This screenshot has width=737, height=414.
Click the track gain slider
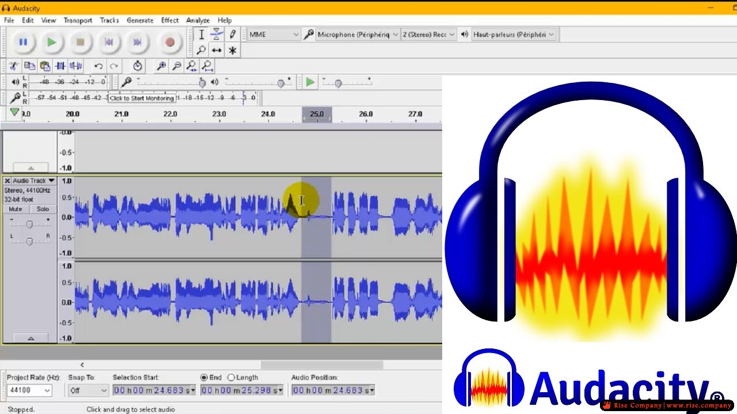[x=29, y=224]
